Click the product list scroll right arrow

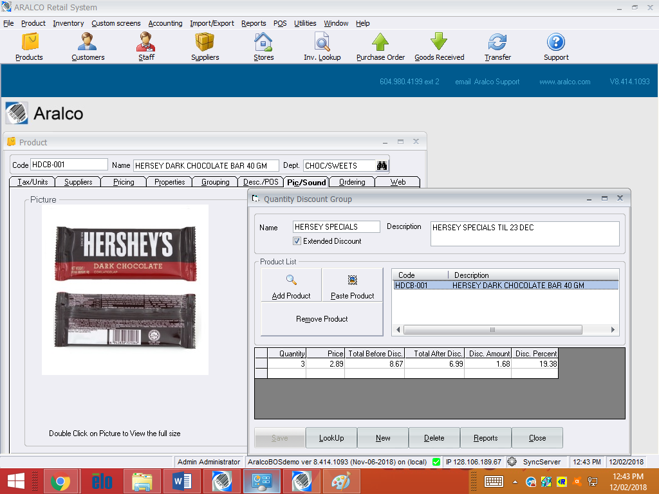(x=613, y=330)
